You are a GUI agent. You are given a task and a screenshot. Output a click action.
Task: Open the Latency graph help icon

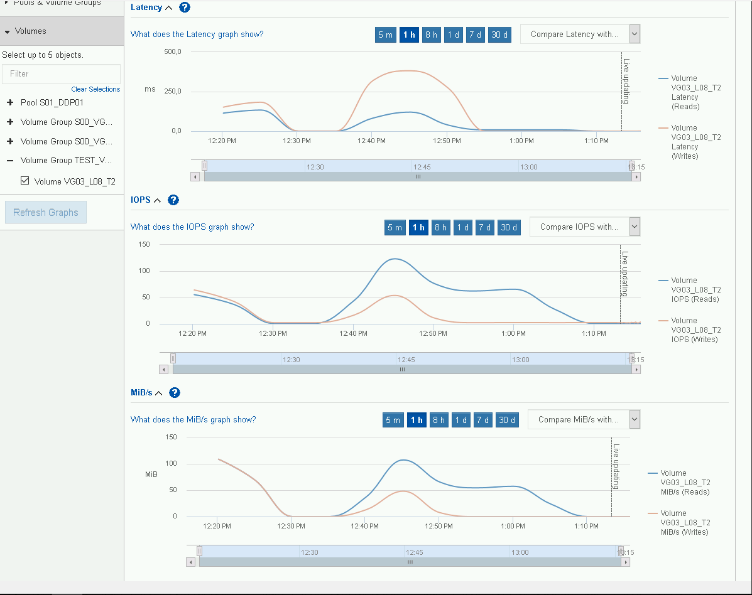tap(184, 8)
